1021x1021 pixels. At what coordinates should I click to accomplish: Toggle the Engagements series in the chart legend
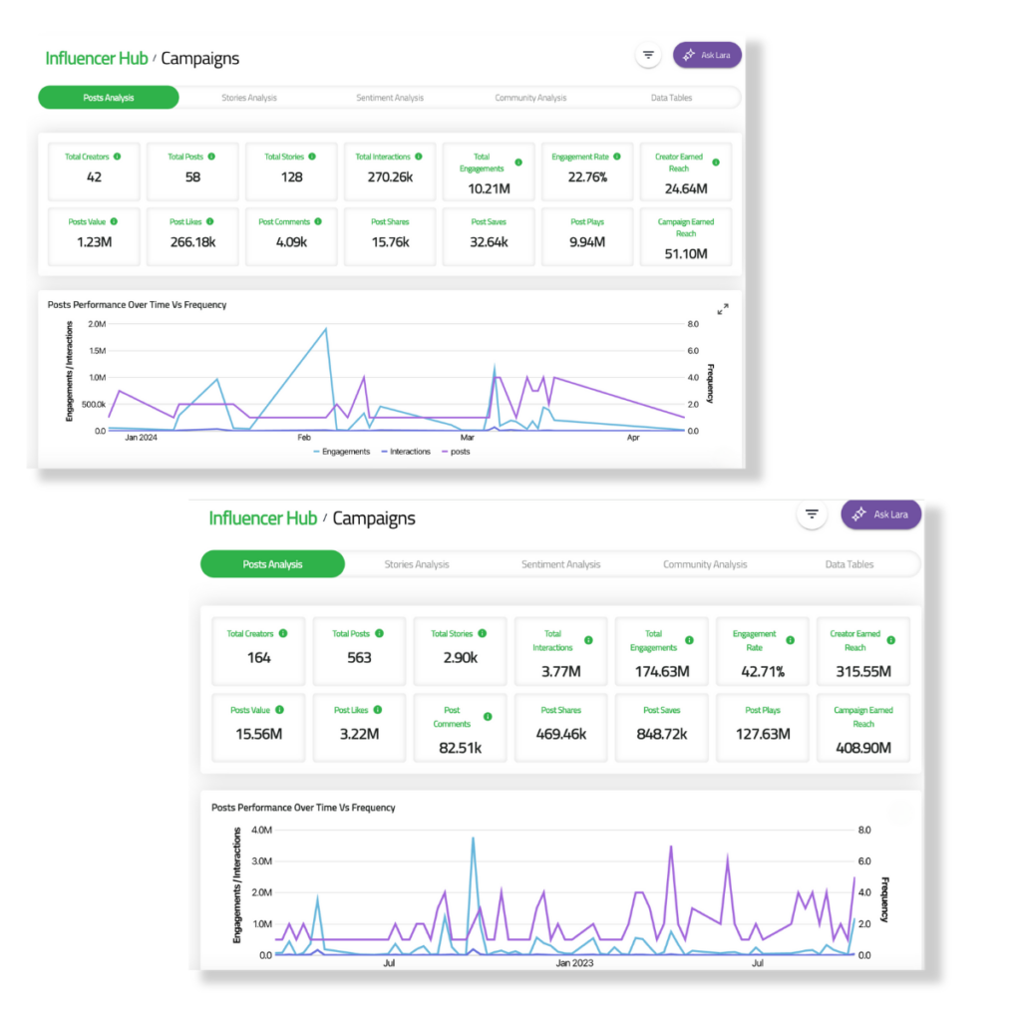click(x=342, y=452)
